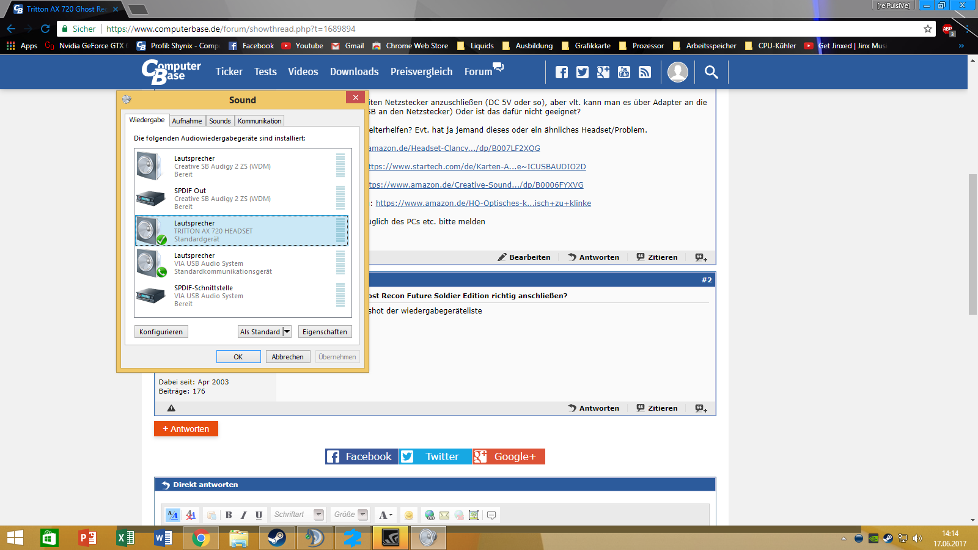978x550 pixels.
Task: Click the insert link icon in editor
Action: pyautogui.click(x=430, y=515)
